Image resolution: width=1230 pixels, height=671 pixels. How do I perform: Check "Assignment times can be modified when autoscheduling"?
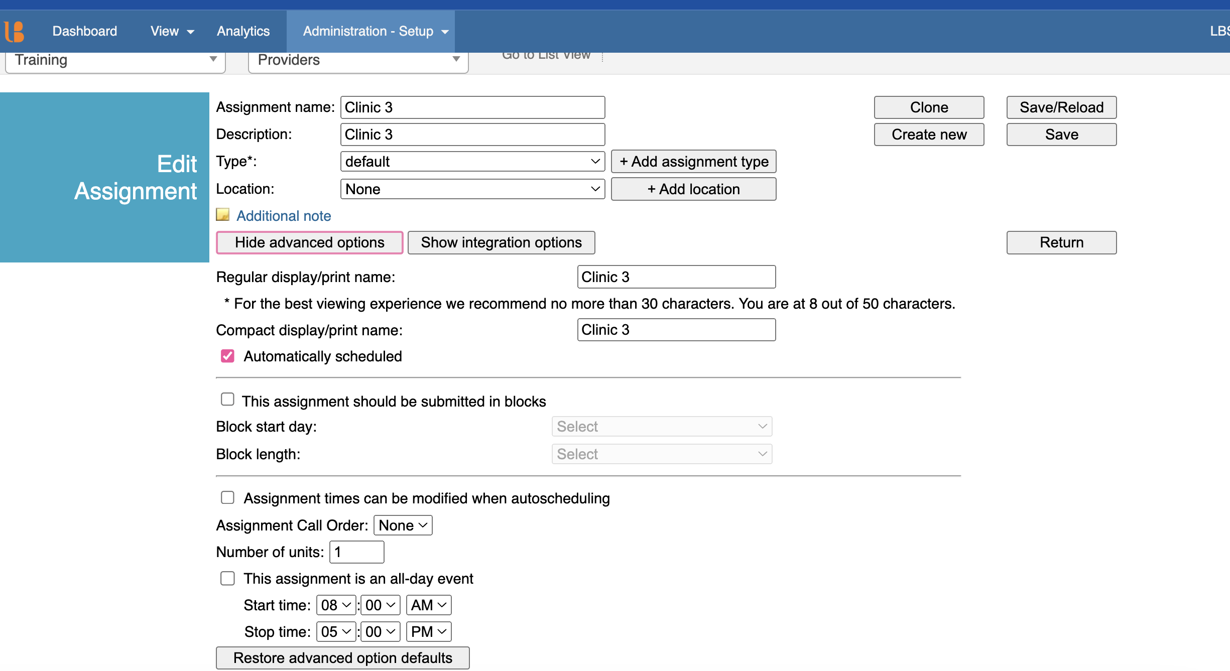coord(227,497)
